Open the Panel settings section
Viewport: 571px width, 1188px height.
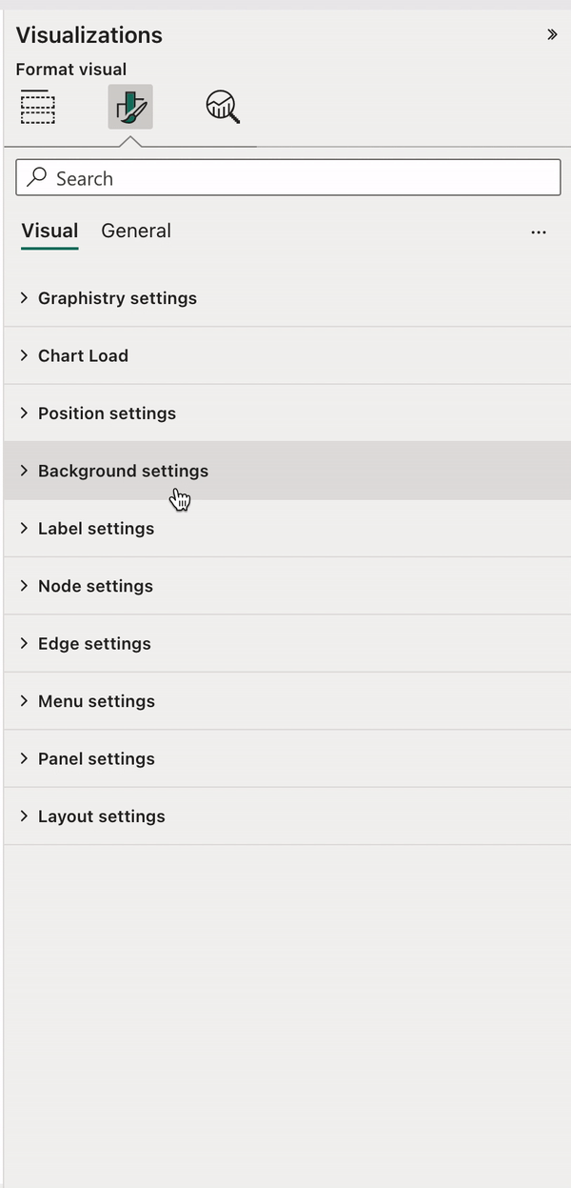[96, 759]
